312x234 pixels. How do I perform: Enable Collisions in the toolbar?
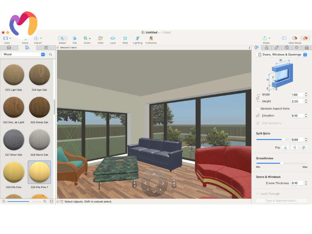point(151,39)
